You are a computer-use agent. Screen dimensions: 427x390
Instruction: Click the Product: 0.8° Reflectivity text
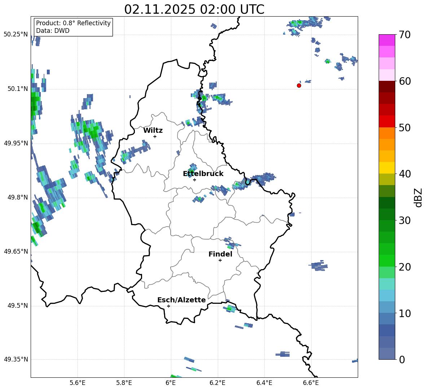point(73,23)
